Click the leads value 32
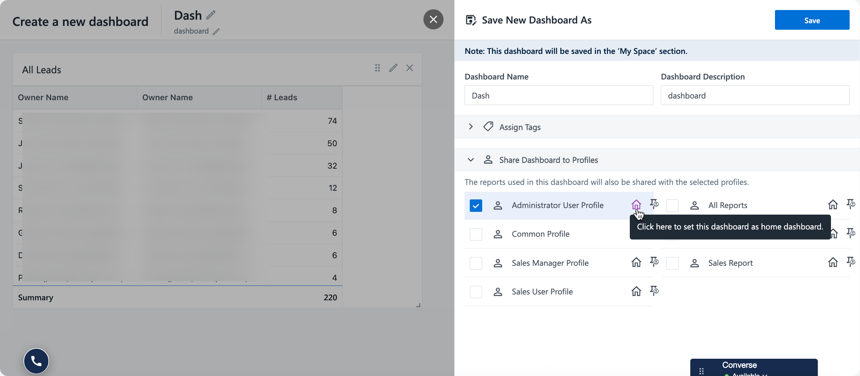The width and height of the screenshot is (860, 376). click(x=332, y=166)
